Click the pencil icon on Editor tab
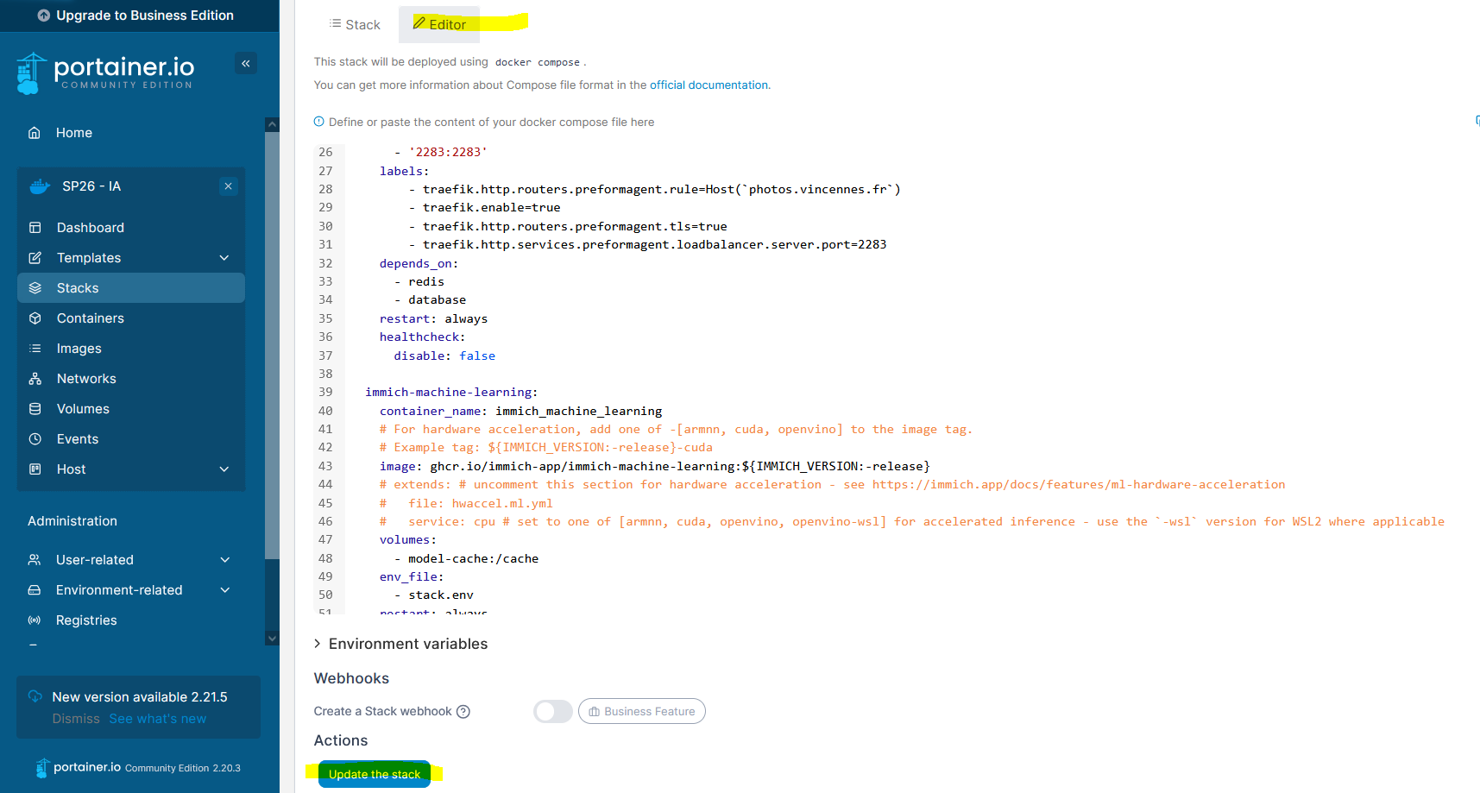1480x793 pixels. (419, 23)
